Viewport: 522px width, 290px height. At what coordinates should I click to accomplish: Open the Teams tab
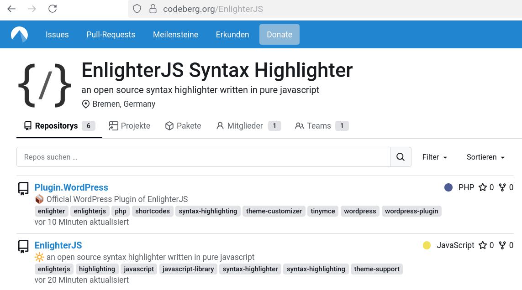(322, 126)
